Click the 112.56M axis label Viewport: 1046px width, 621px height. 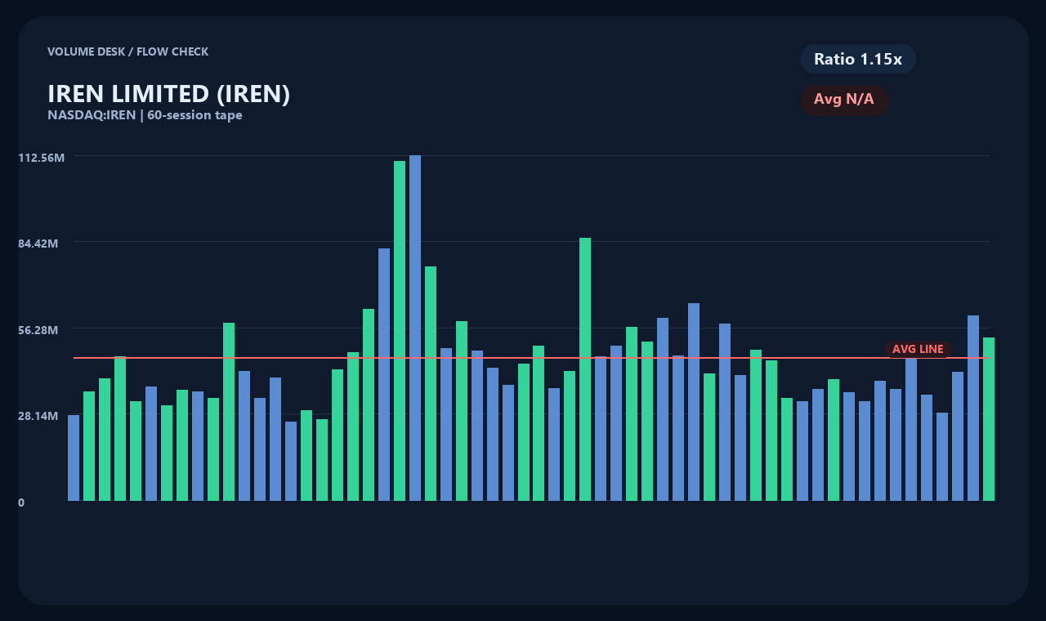[x=41, y=157]
